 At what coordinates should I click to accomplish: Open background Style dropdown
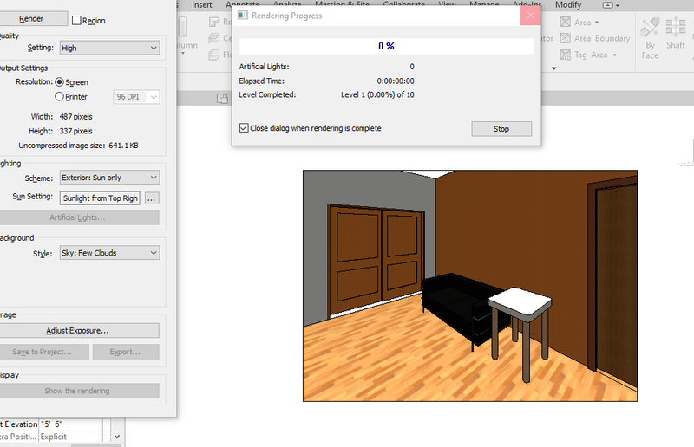(110, 253)
